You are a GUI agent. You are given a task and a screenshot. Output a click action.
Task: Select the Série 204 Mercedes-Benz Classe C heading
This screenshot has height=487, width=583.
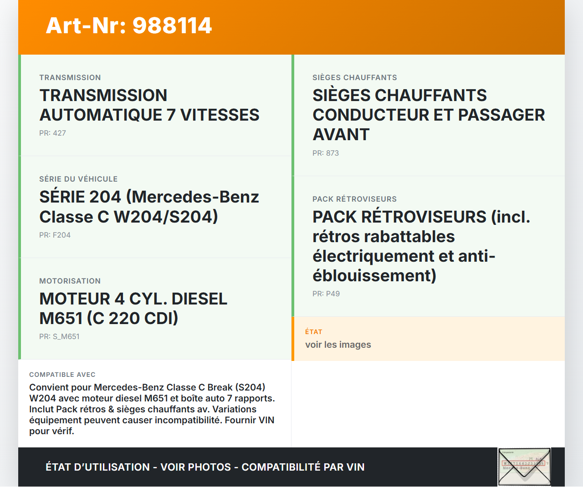149,207
